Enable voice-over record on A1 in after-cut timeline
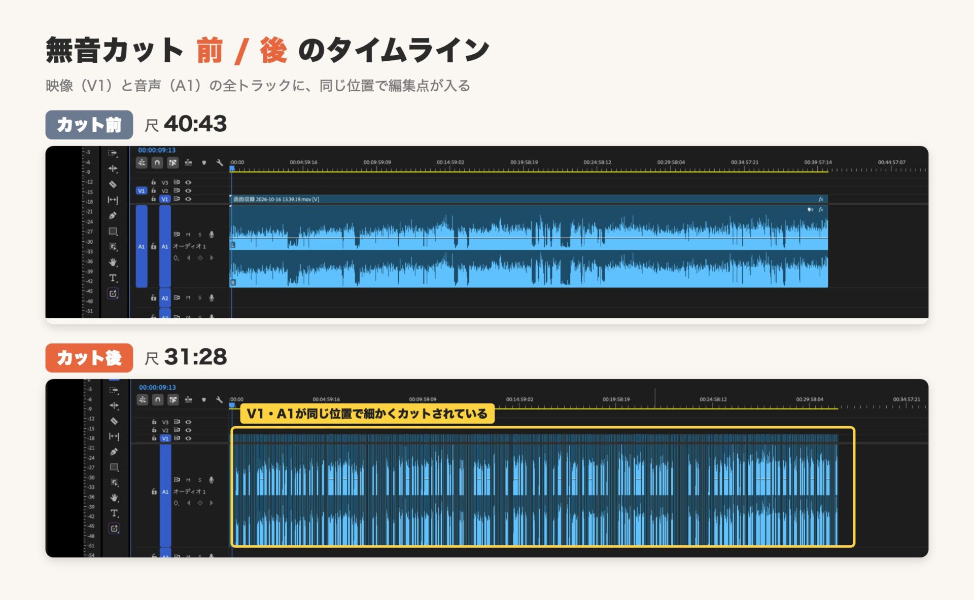Viewport: 974px width, 600px height. 212,480
